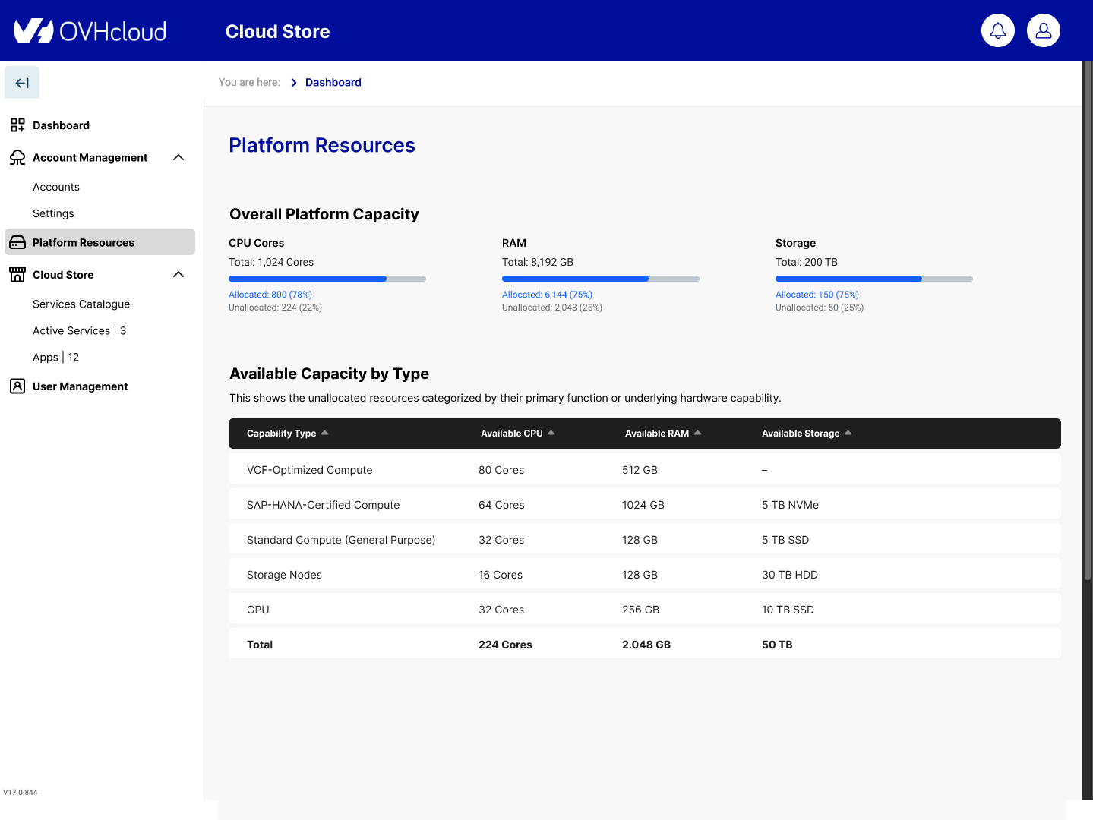Open Services Catalogue in the sidebar
Viewport: 1093px width, 820px height.
pos(81,304)
